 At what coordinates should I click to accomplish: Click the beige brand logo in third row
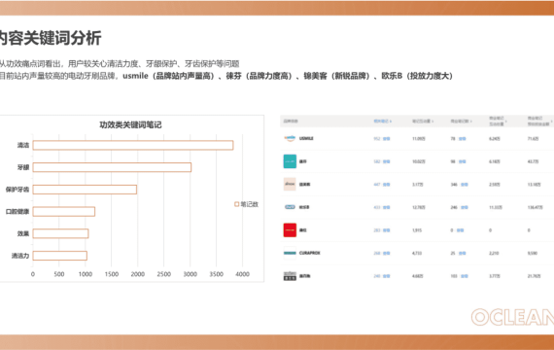[x=290, y=184]
